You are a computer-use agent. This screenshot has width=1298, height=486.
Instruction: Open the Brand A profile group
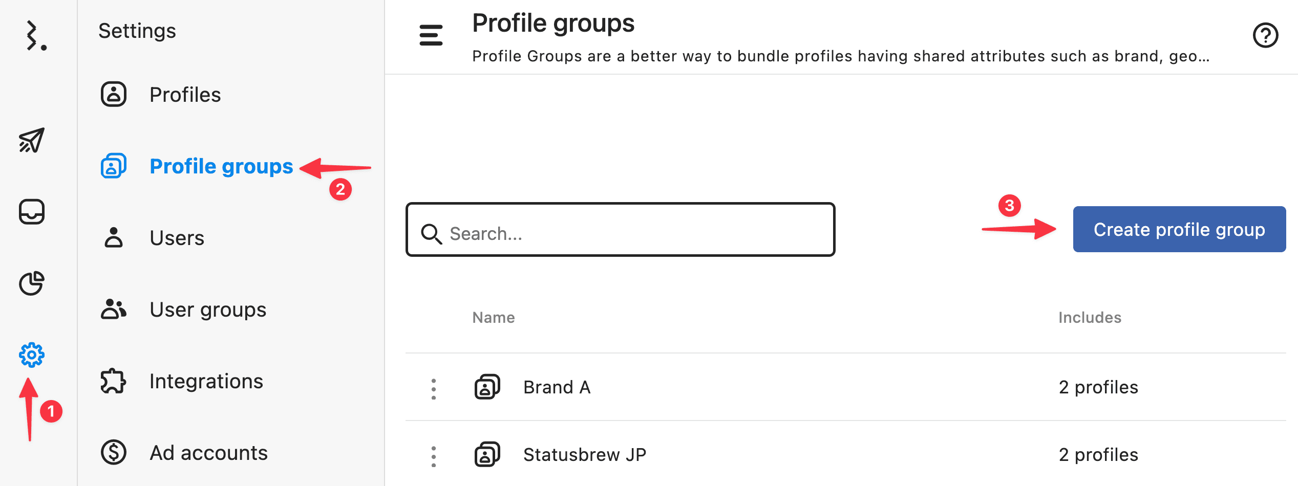557,387
